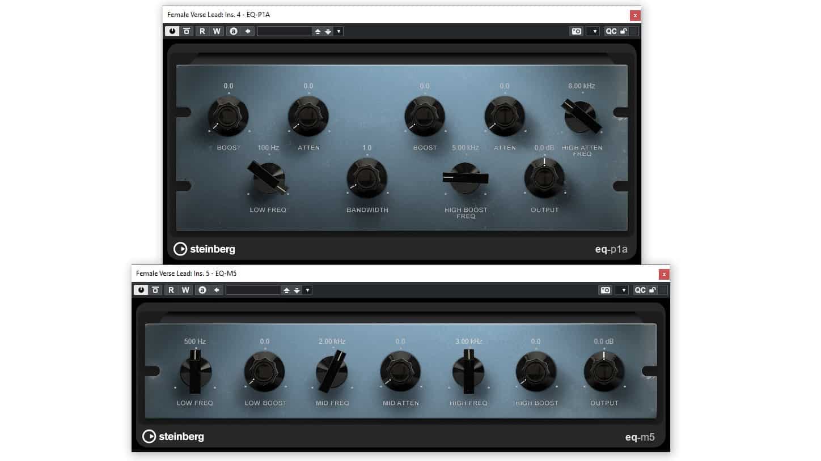Open the dropdown beside the camera in EQ-P1A
This screenshot has height=461, width=821.
click(593, 31)
